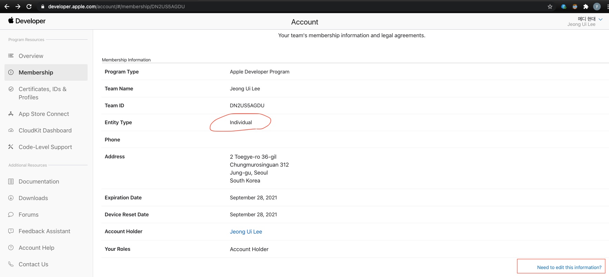Click the Contact Us phone icon
The image size is (609, 277).
tap(11, 264)
